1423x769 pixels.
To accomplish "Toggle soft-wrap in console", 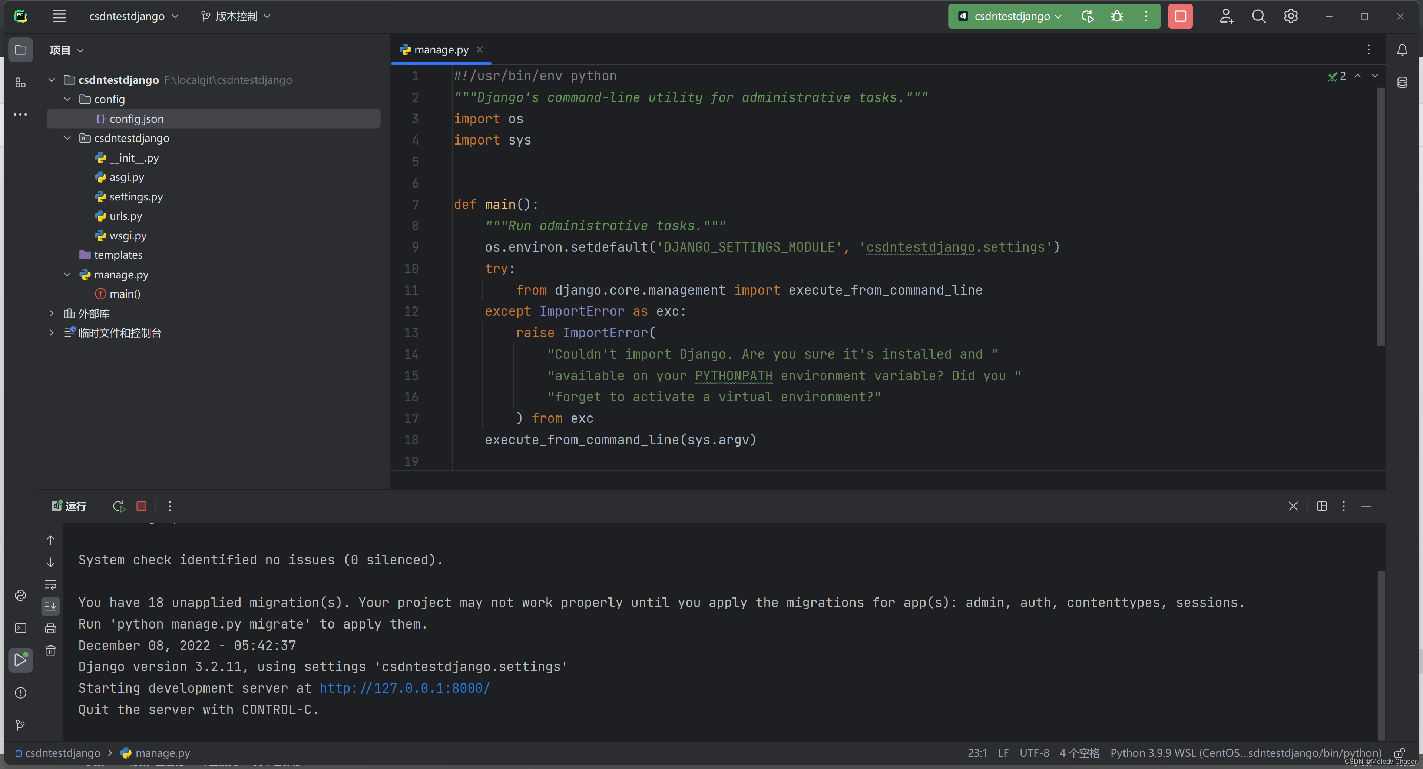I will click(x=50, y=584).
